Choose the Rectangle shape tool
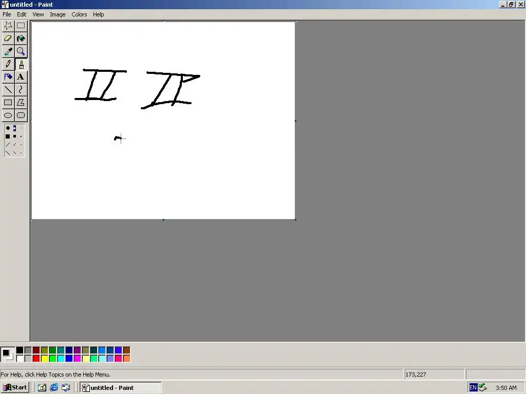Viewport: 526px width, 394px height. click(x=8, y=102)
